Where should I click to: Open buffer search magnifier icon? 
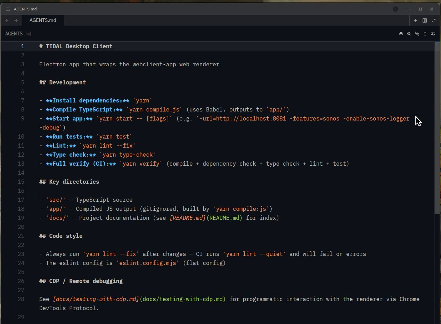pyautogui.click(x=409, y=34)
